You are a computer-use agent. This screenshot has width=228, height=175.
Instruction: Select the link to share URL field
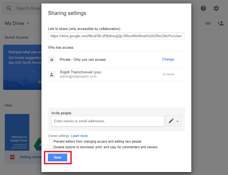[116, 36]
